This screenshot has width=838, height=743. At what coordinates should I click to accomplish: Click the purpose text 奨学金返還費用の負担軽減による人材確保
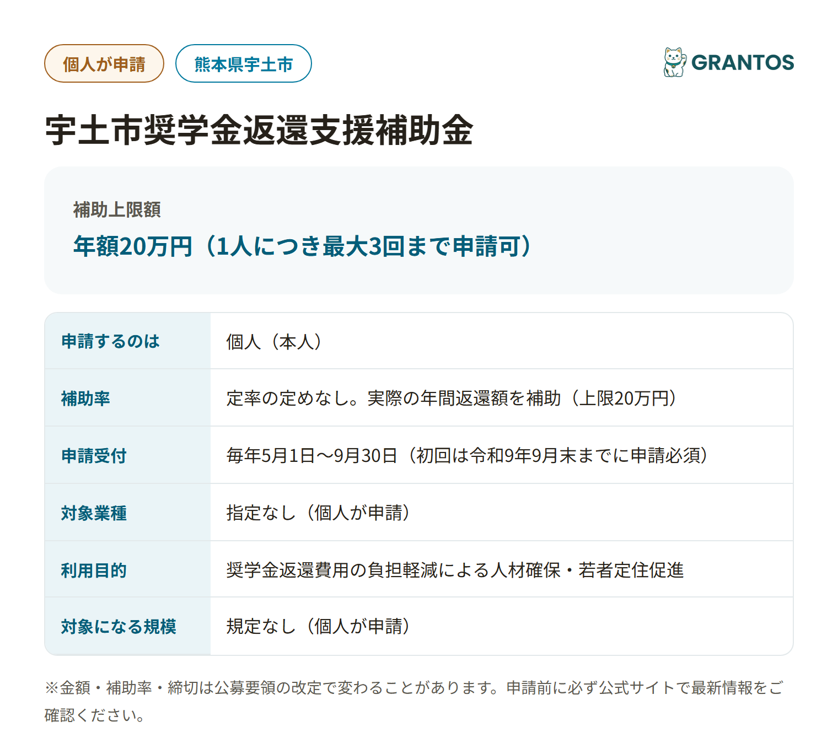tap(394, 570)
